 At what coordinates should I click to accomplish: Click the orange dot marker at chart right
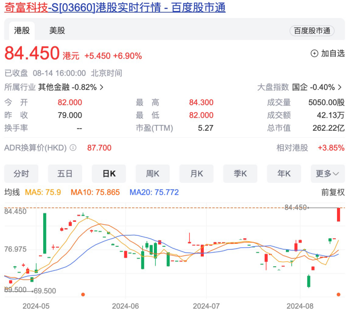click(338, 294)
